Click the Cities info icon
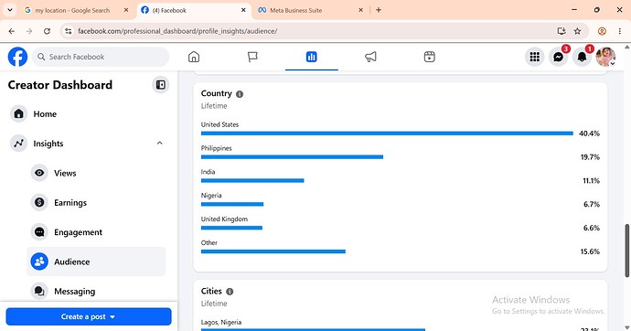The image size is (631, 331). coord(230,292)
